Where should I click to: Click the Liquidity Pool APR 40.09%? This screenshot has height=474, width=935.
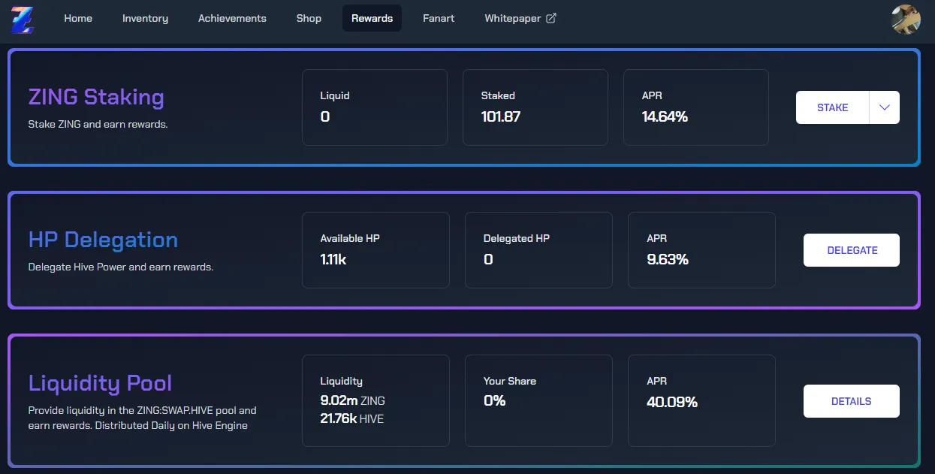672,402
